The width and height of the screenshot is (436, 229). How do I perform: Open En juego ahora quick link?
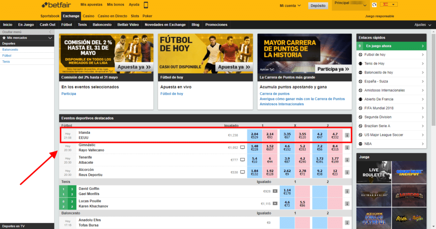pyautogui.click(x=391, y=46)
